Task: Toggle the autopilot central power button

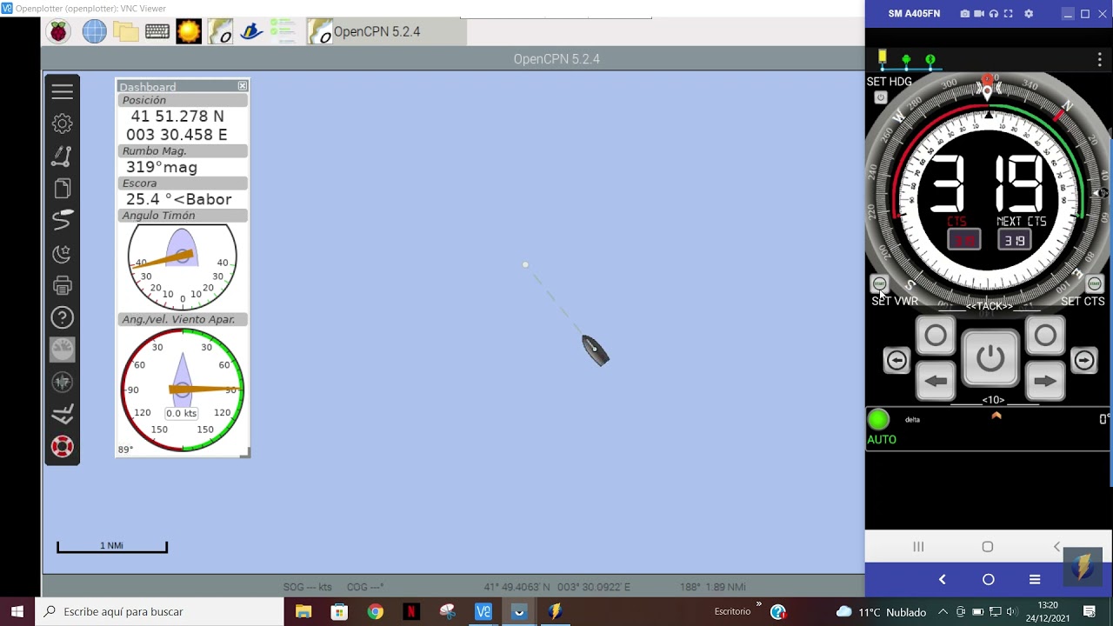Action: (x=990, y=358)
